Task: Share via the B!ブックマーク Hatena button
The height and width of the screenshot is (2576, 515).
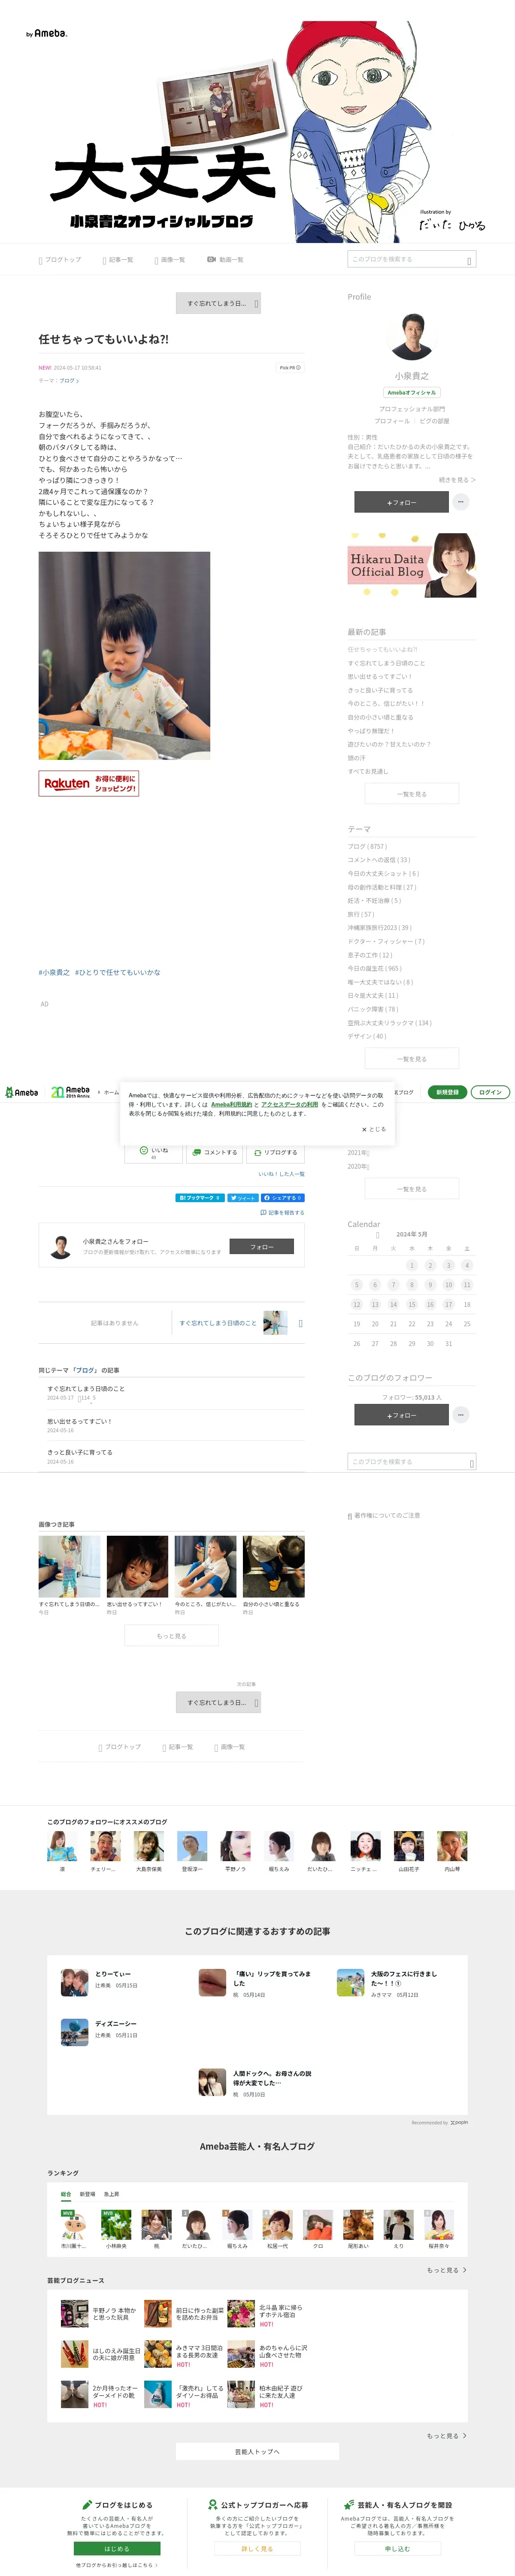Action: (x=200, y=1197)
